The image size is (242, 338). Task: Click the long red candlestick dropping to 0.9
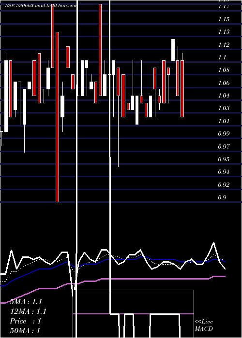click(57, 117)
